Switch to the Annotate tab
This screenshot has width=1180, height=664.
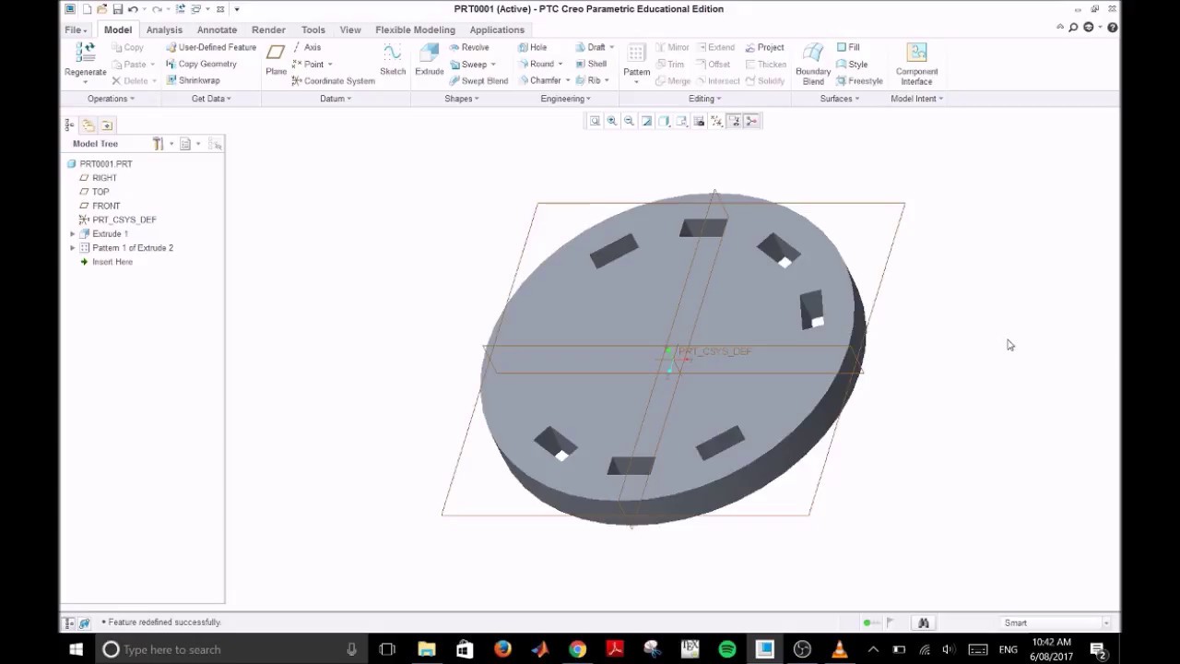click(217, 30)
